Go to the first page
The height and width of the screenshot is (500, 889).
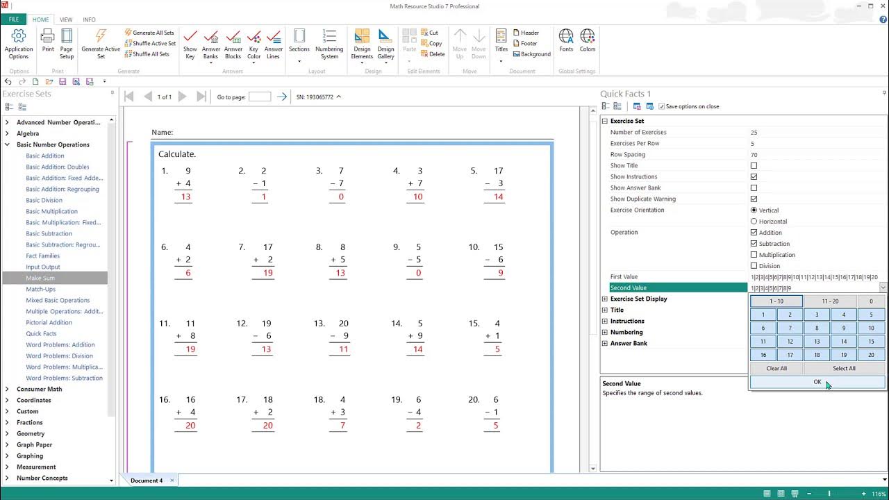[x=129, y=97]
